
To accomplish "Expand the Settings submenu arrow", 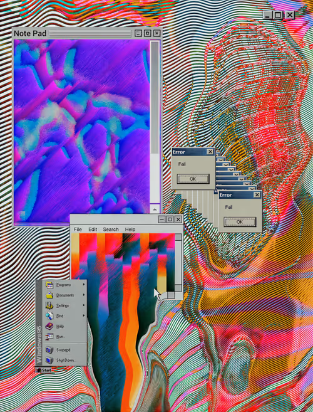I will pos(85,305).
